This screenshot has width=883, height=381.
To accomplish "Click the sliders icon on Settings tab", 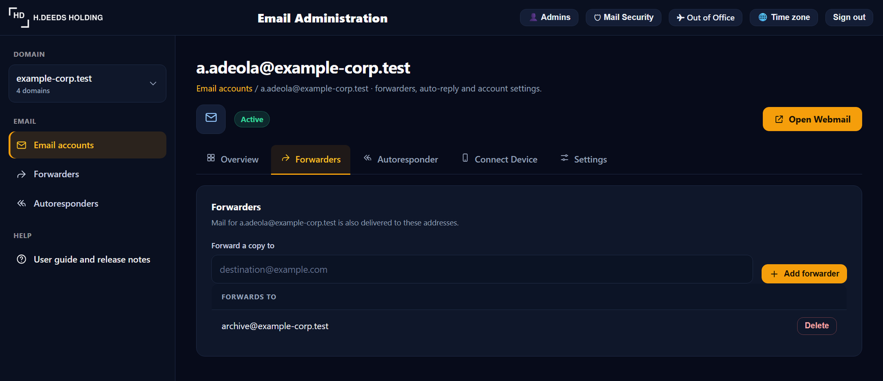I will pyautogui.click(x=564, y=158).
